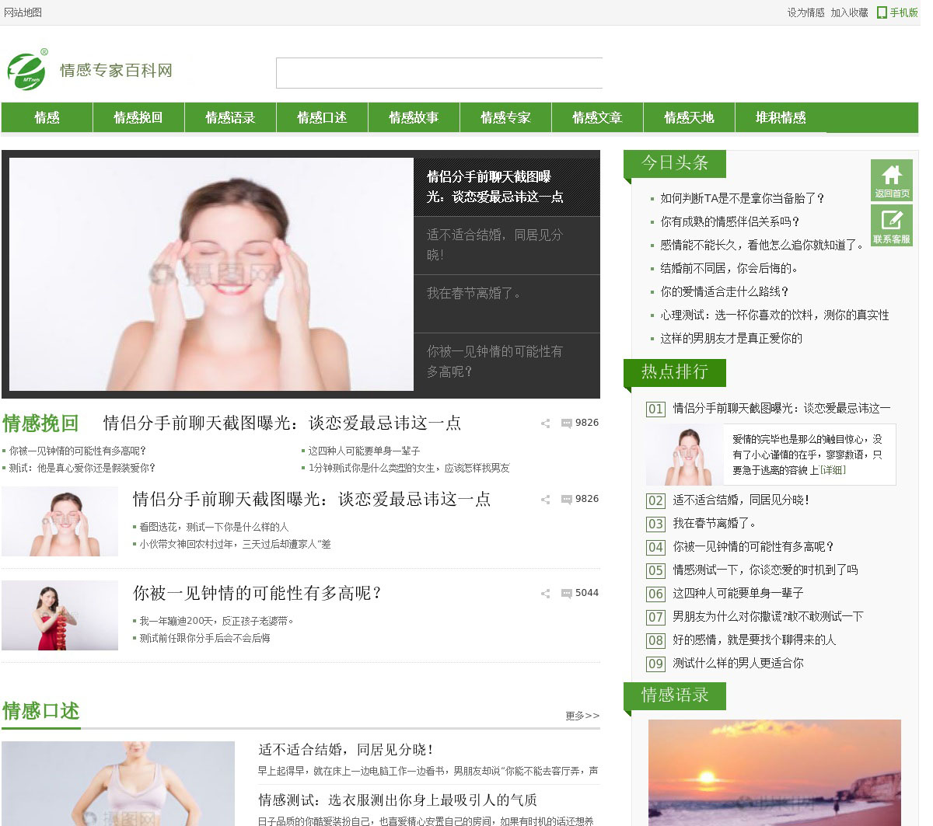Screen dimensions: 933x826
Task: Open rank 08 好的感情 link
Action: (754, 640)
